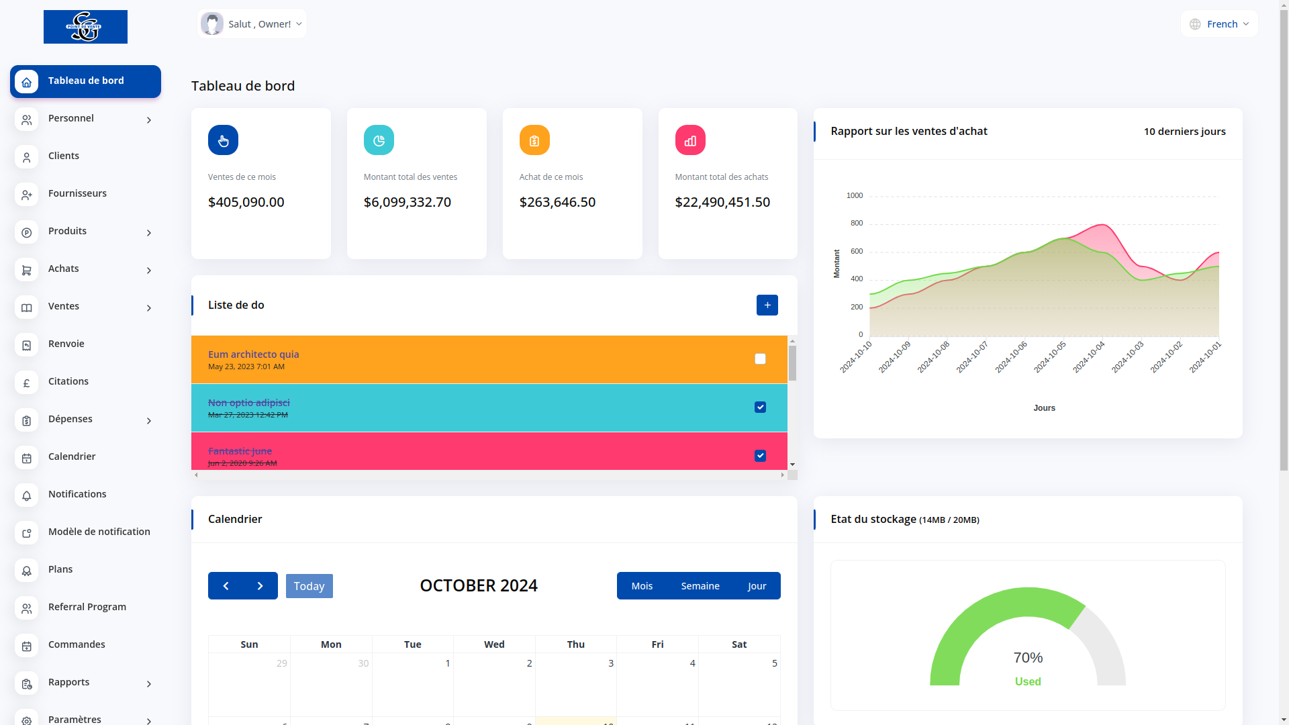Click the Today calendar button
The width and height of the screenshot is (1289, 725).
[309, 586]
